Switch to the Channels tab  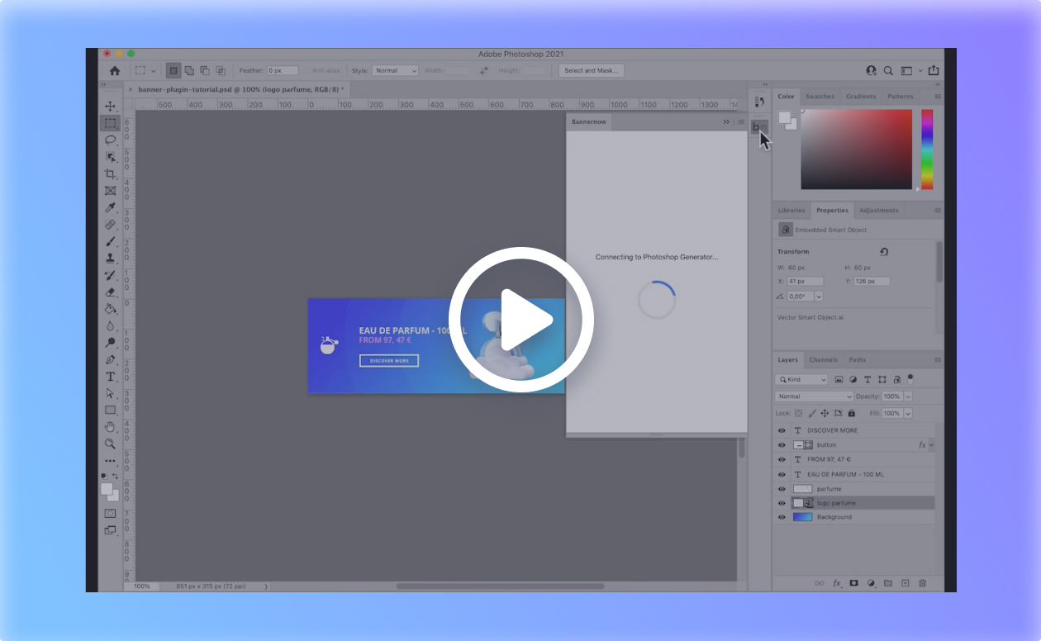[x=823, y=360]
